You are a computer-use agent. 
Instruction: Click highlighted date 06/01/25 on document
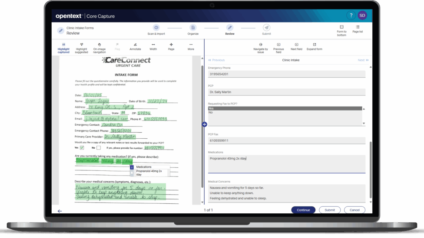93,95
